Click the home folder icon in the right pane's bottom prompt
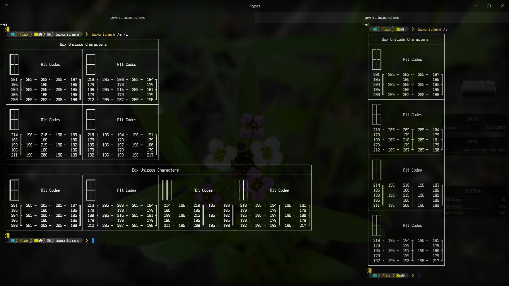The width and height of the screenshot is (509, 286). point(401,276)
